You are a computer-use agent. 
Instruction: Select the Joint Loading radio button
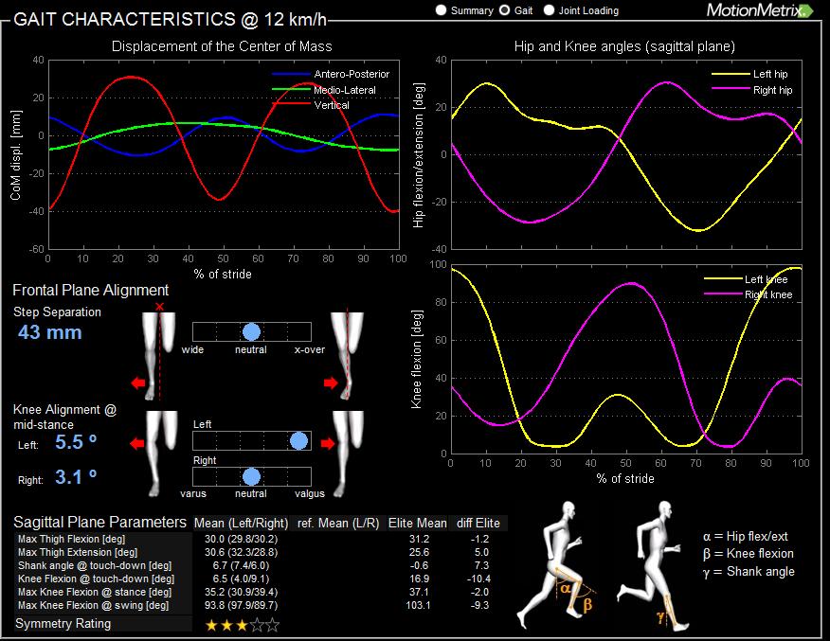549,10
